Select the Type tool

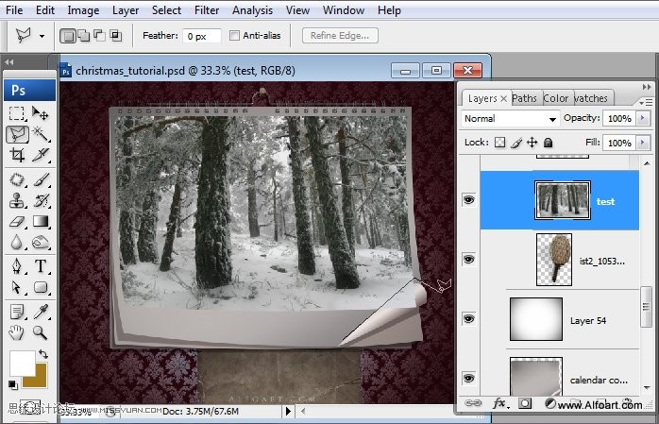(x=41, y=266)
